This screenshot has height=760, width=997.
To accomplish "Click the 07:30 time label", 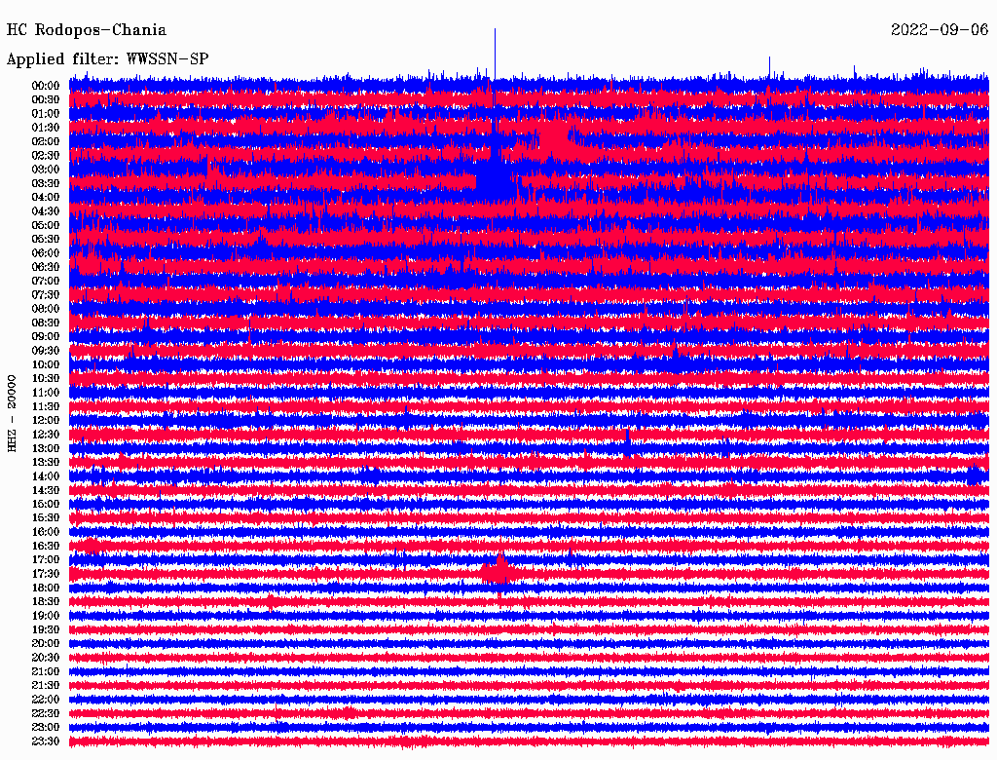I will 45,294.
